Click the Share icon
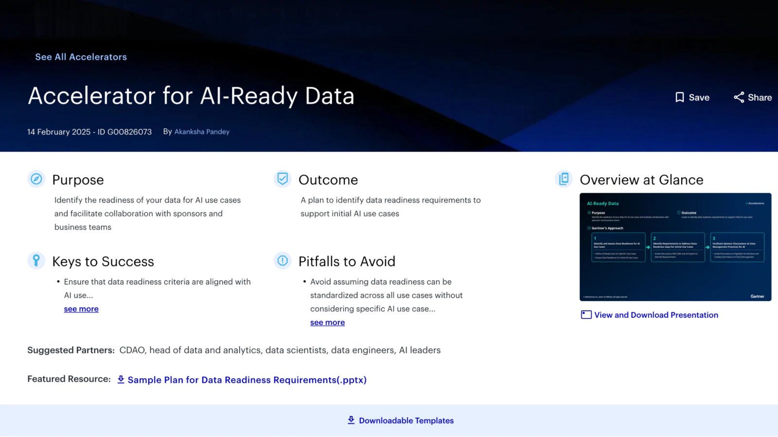Viewport: 778px width, 437px height. pos(739,97)
